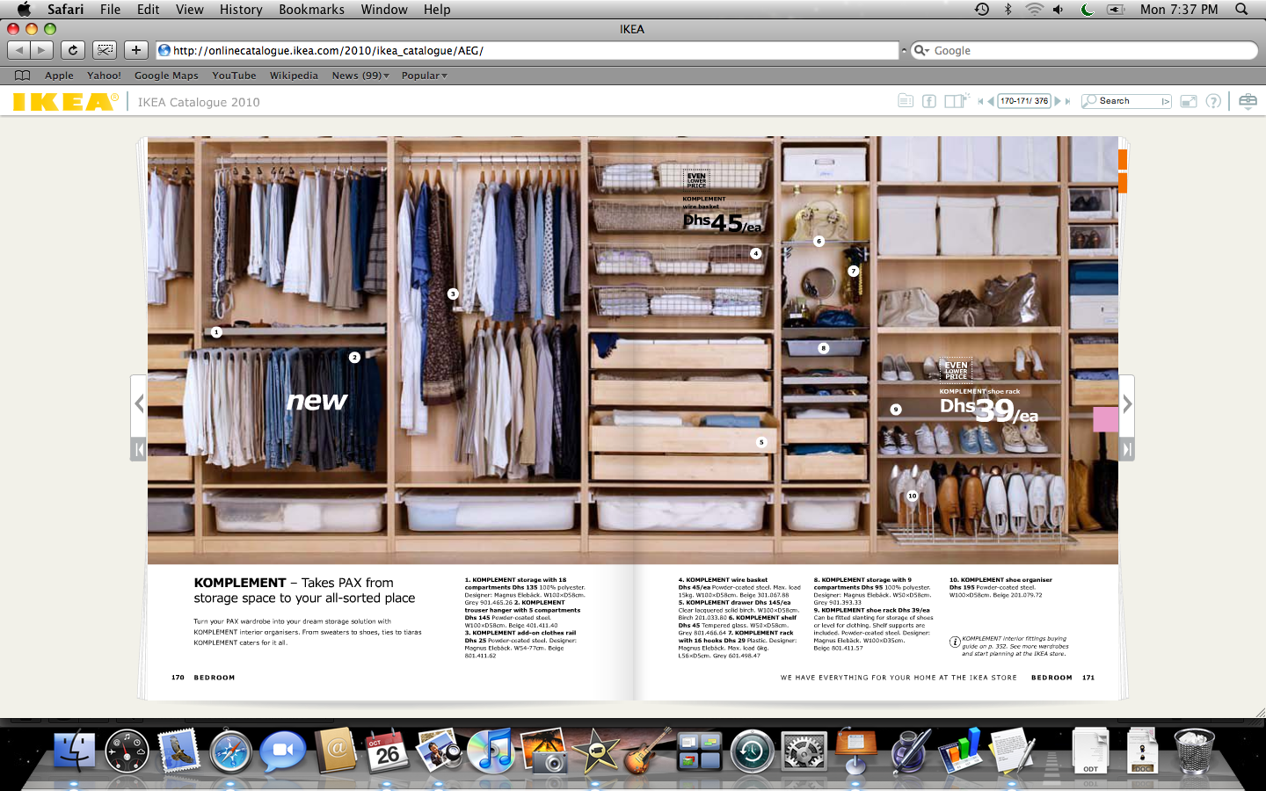Flip to previous page with left side arrow
This screenshot has width=1266, height=791.
click(139, 403)
